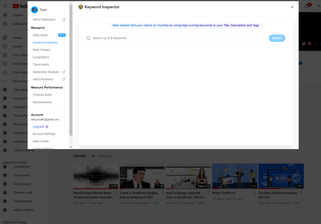Click the Pinterest icon on channel banner

point(310,44)
